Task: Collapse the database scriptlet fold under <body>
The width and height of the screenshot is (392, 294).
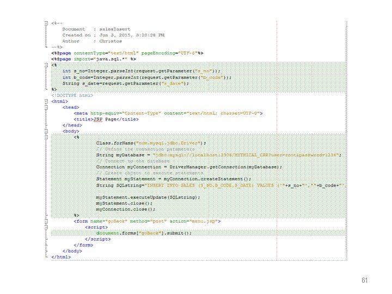Action: point(46,137)
